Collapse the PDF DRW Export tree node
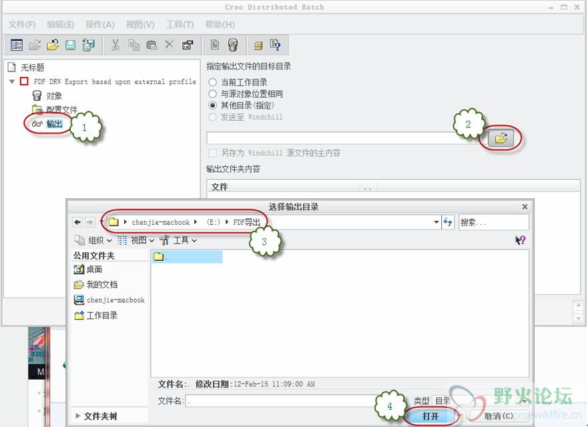Viewport: 588px width, 427px height. (12, 81)
